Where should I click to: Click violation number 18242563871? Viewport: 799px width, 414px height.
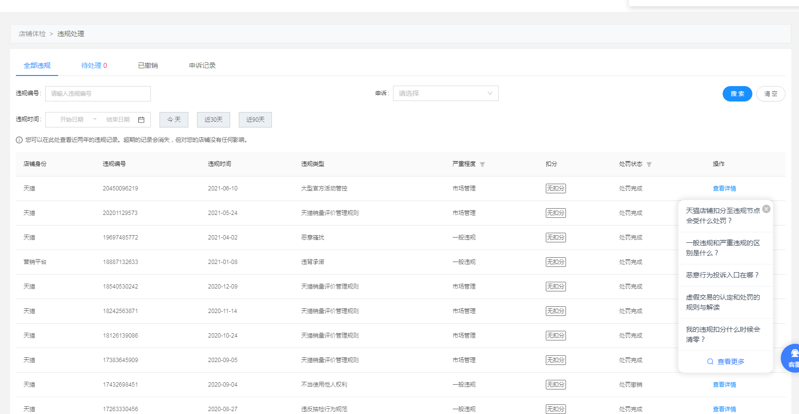tap(120, 311)
